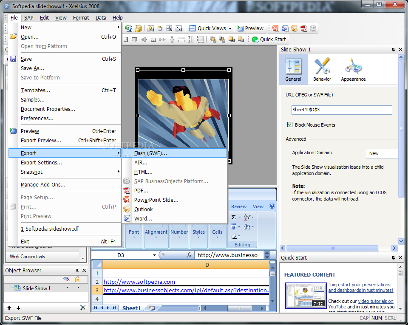Click the Increase Canvas icon

point(150,28)
